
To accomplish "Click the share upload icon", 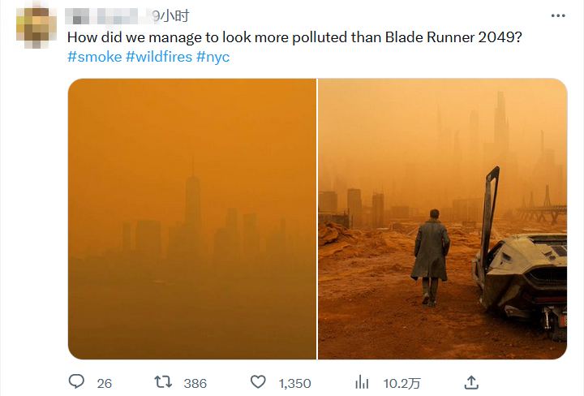I will coord(471,382).
